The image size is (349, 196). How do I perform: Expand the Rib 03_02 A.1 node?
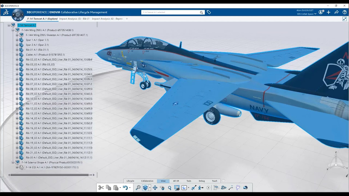pos(17,65)
